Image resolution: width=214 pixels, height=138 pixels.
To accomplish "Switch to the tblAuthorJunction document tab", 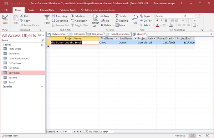I will point(118,34).
